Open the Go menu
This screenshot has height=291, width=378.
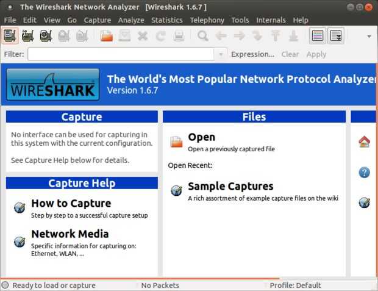(x=72, y=20)
